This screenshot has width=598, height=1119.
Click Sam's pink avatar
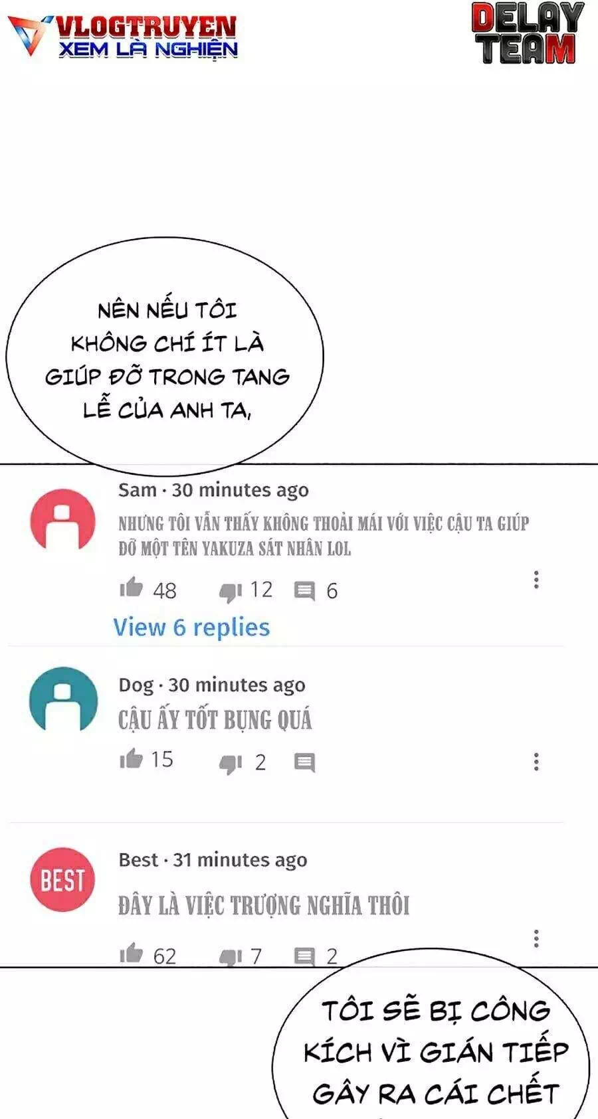click(x=63, y=519)
